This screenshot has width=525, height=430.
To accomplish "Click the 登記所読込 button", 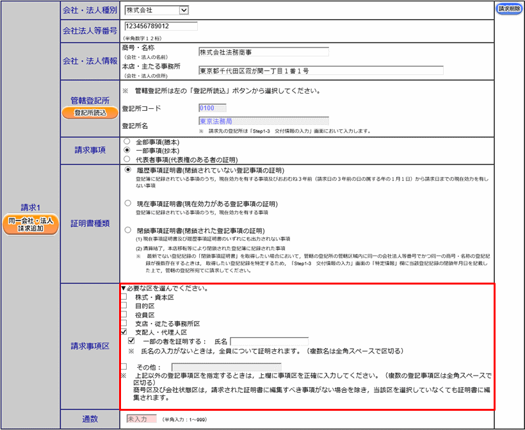I will tap(90, 113).
